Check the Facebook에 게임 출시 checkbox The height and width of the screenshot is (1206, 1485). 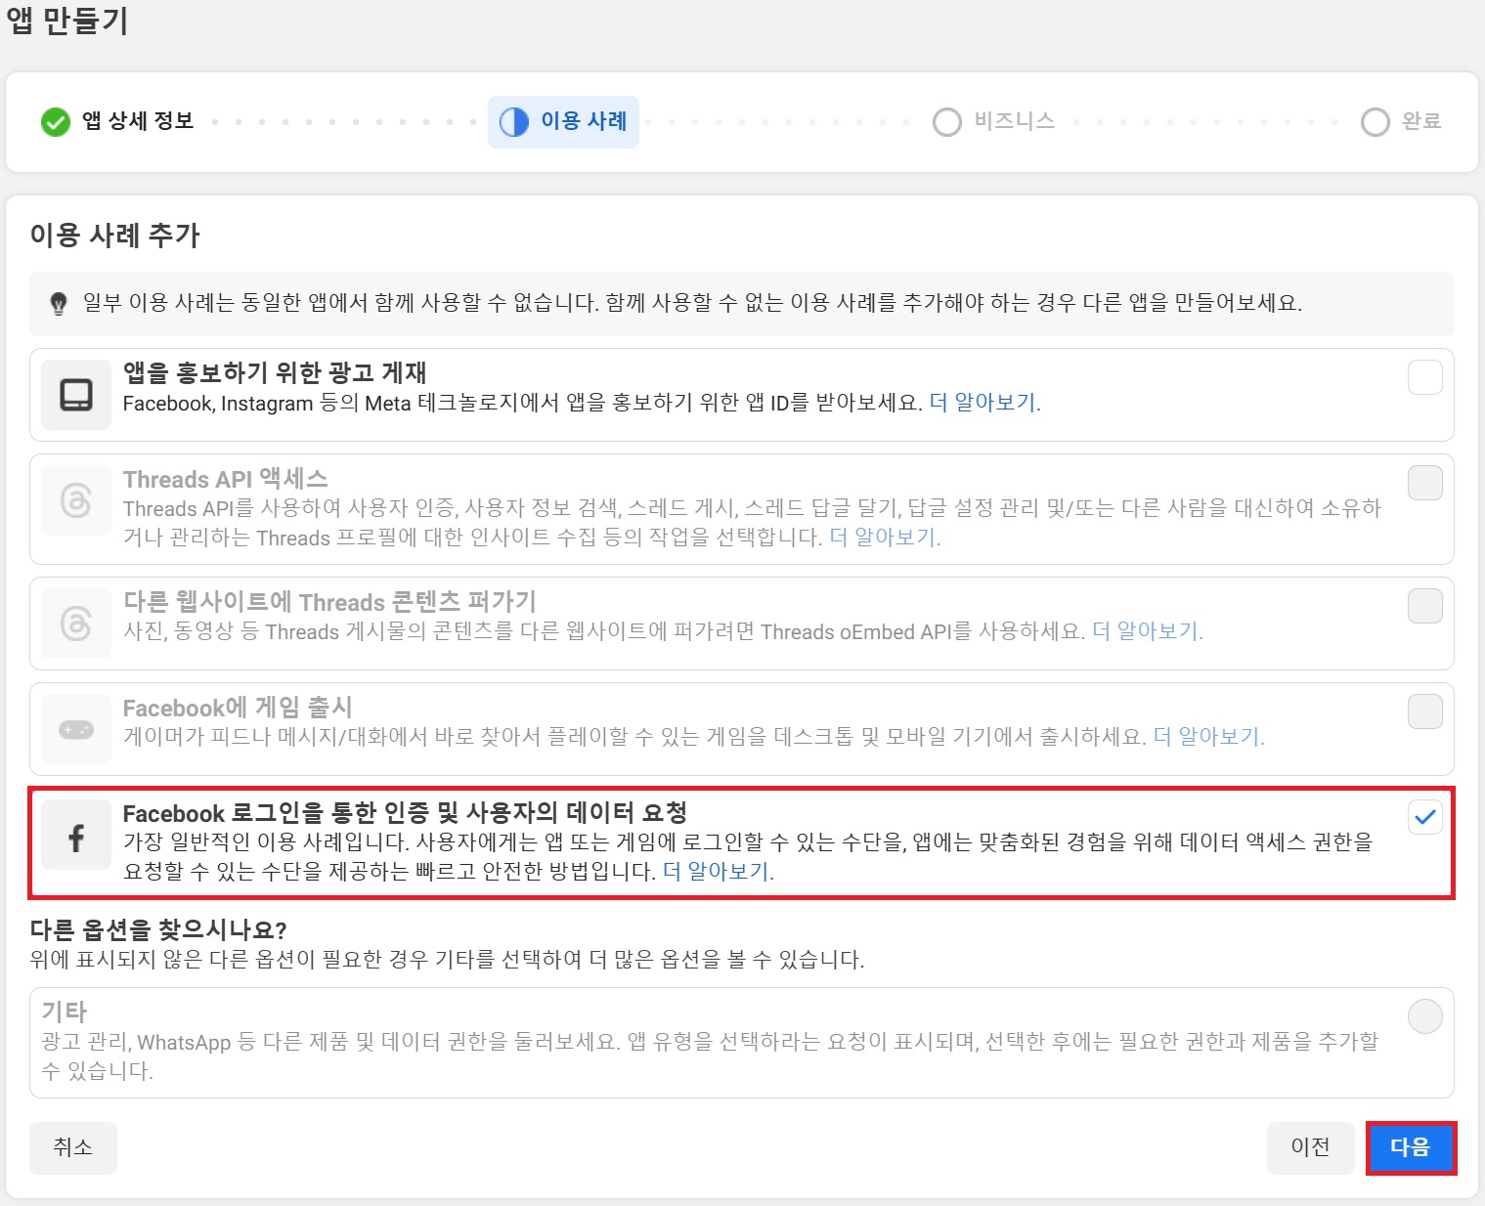(x=1425, y=711)
